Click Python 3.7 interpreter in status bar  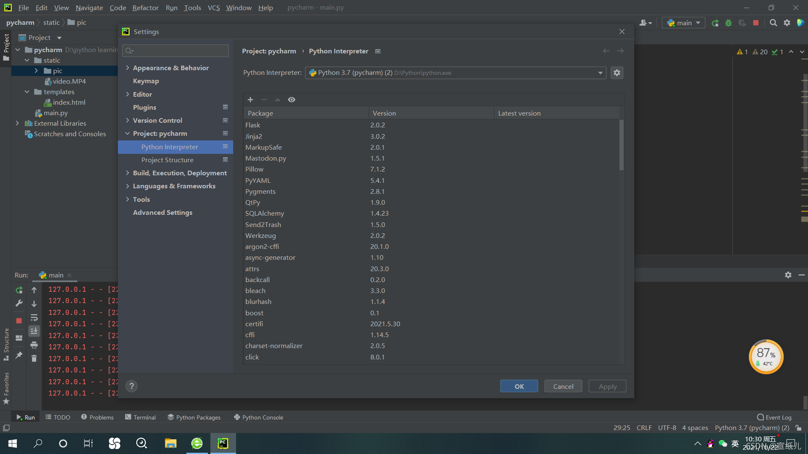(752, 428)
